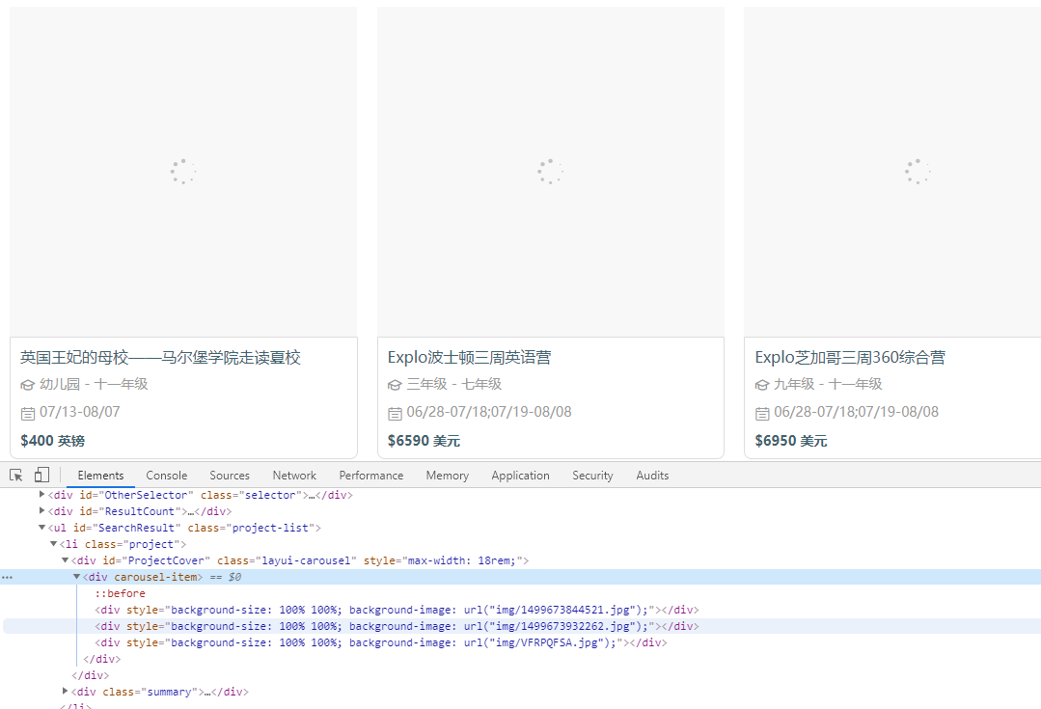Expand the OtherSelector div node
Image resolution: width=1041 pixels, height=709 pixels.
click(41, 495)
